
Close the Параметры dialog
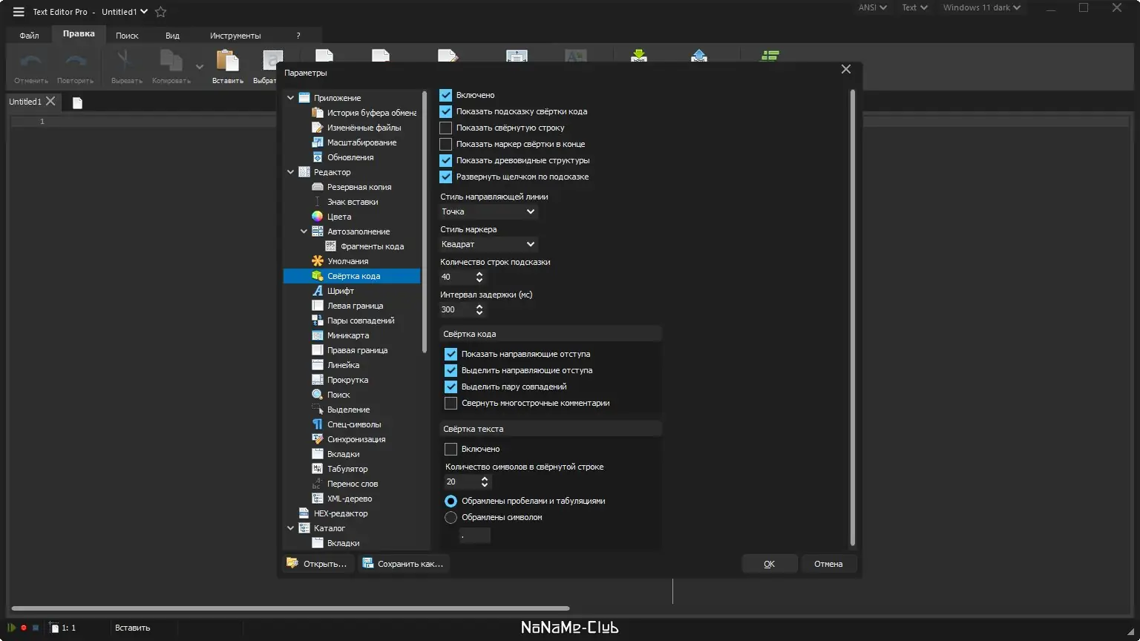(x=846, y=69)
